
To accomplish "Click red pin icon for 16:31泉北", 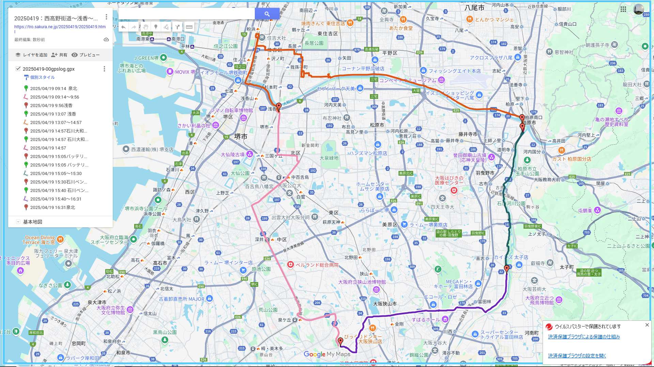I will pyautogui.click(x=26, y=207).
